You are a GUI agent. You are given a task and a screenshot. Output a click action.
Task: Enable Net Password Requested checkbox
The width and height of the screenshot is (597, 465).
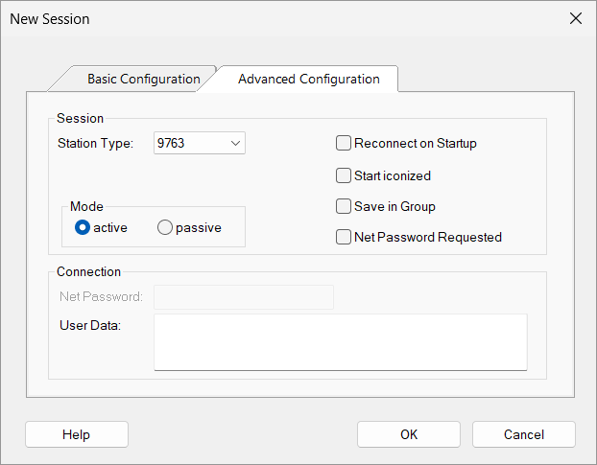(344, 237)
